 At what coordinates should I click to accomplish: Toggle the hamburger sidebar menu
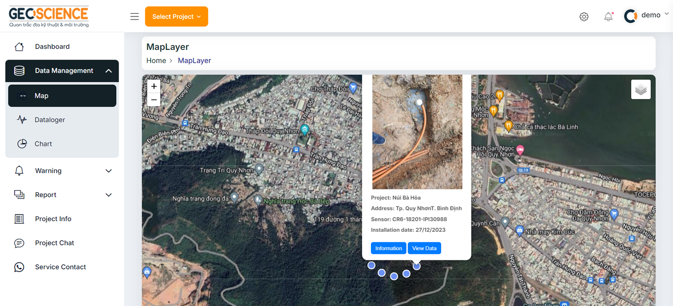pyautogui.click(x=135, y=17)
